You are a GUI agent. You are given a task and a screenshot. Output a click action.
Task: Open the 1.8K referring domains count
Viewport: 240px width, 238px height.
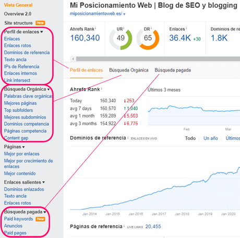pos(219,38)
